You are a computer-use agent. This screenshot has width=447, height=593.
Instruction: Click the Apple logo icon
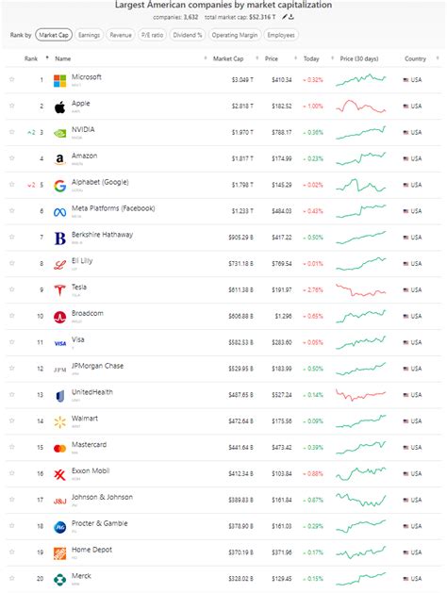click(59, 107)
